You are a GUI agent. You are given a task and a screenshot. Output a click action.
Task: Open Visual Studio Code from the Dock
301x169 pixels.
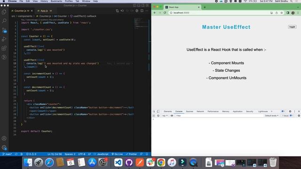coord(118,162)
